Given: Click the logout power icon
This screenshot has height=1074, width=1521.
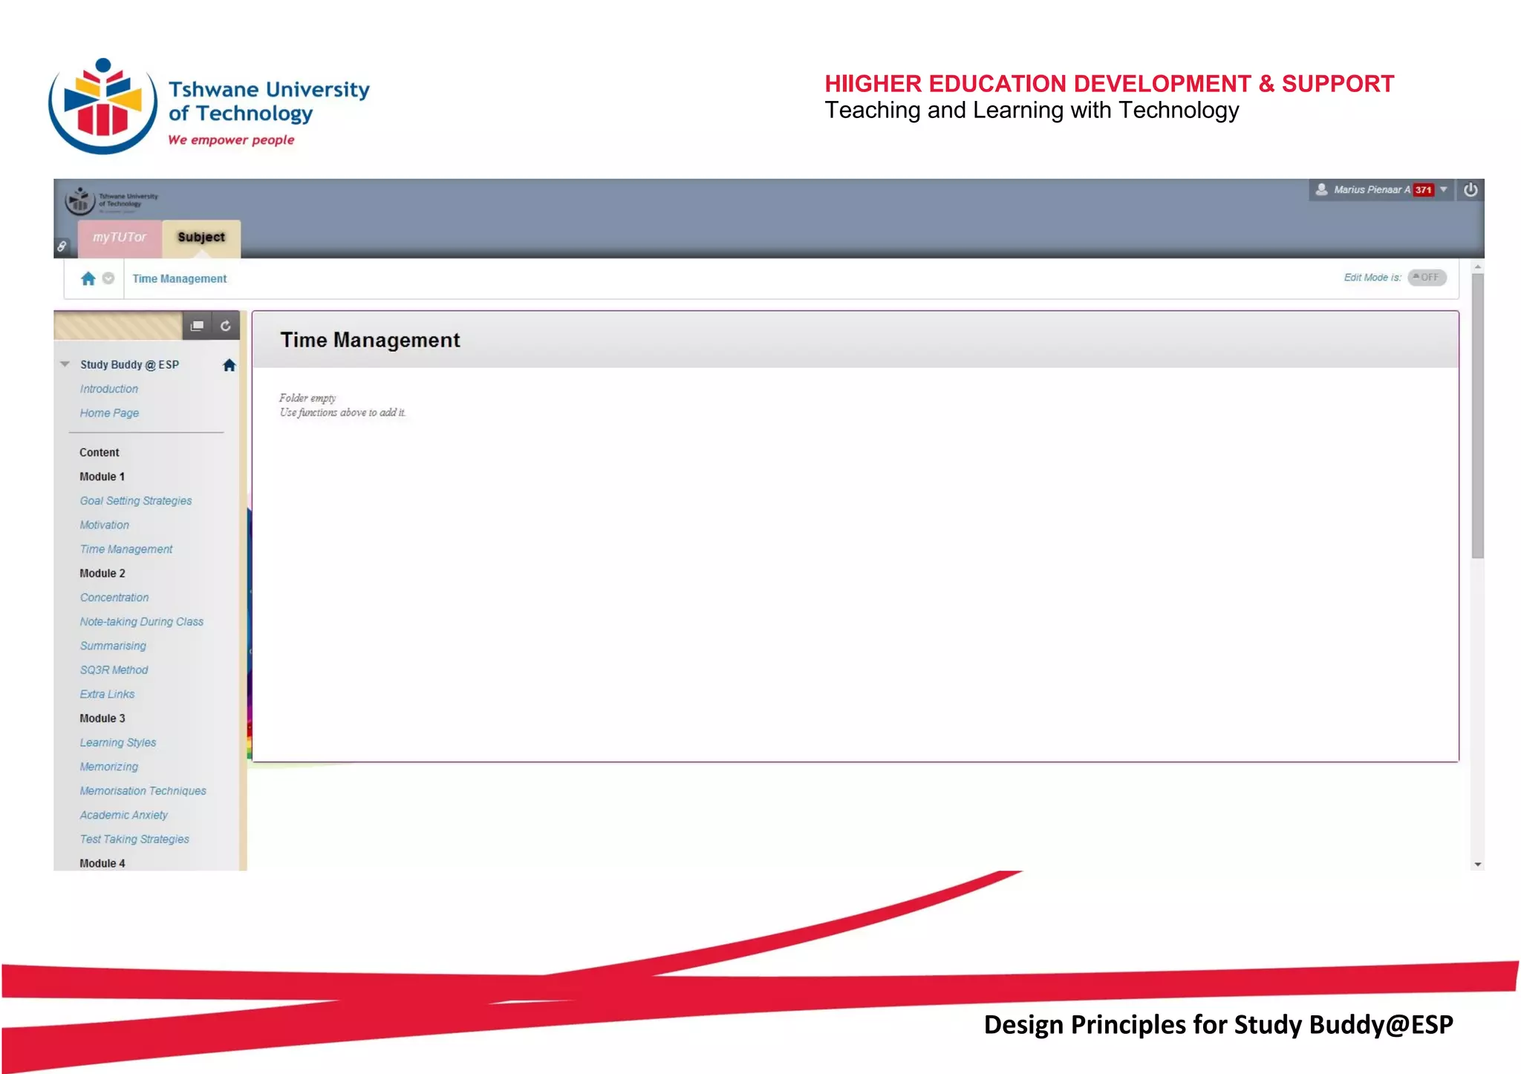Looking at the screenshot, I should pos(1470,190).
